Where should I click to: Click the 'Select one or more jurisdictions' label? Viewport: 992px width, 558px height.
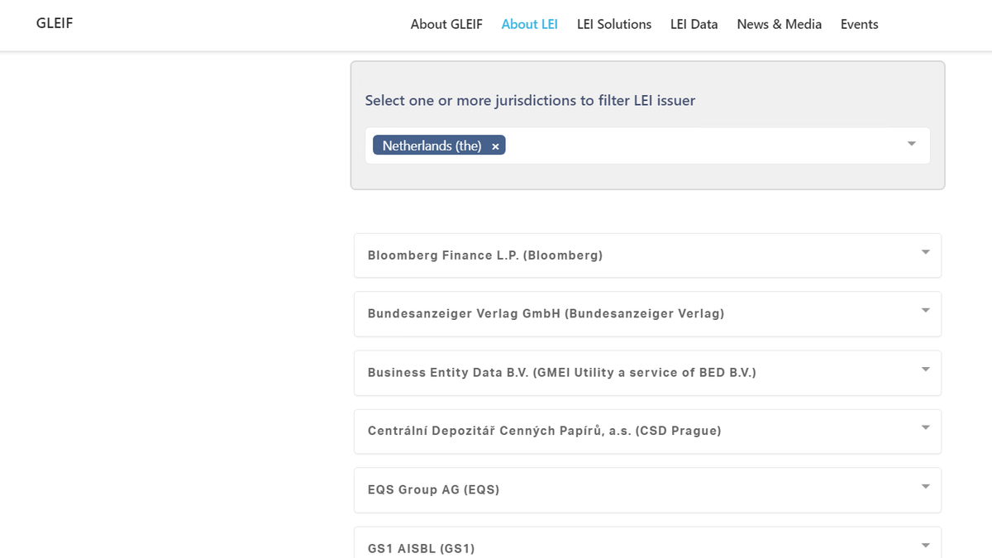(x=530, y=101)
